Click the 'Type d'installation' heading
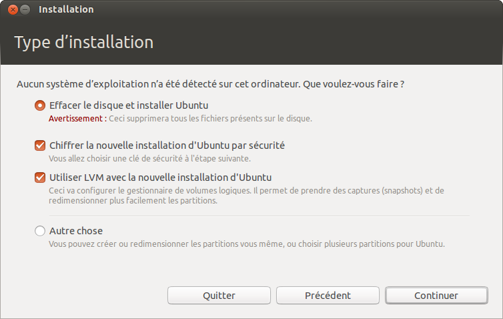 pos(84,42)
